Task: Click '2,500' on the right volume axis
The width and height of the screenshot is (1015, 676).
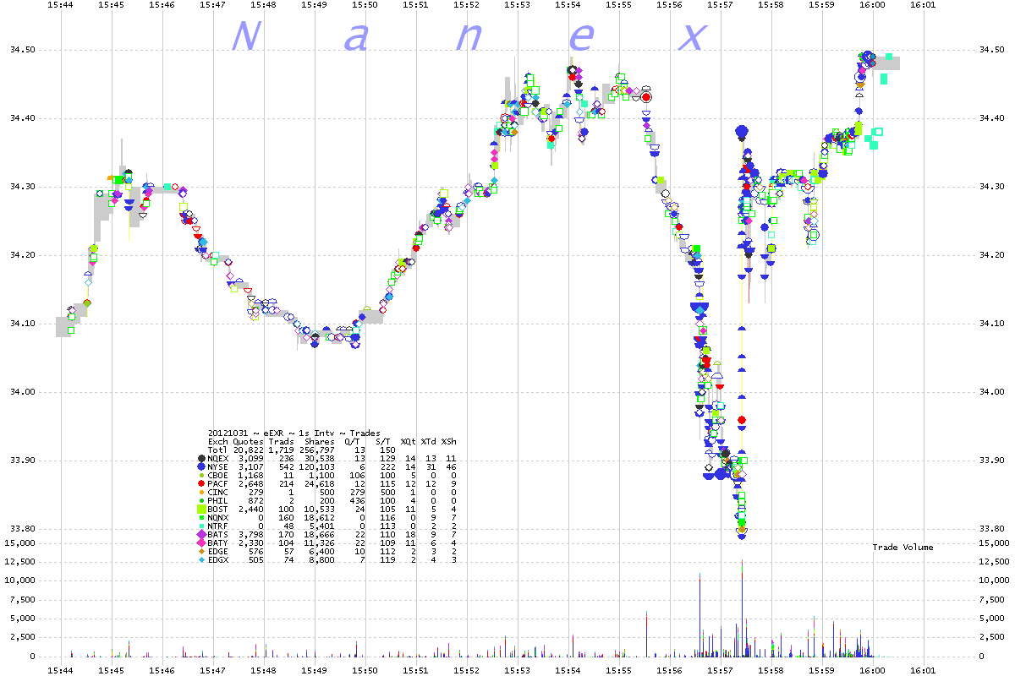Action: [x=990, y=637]
